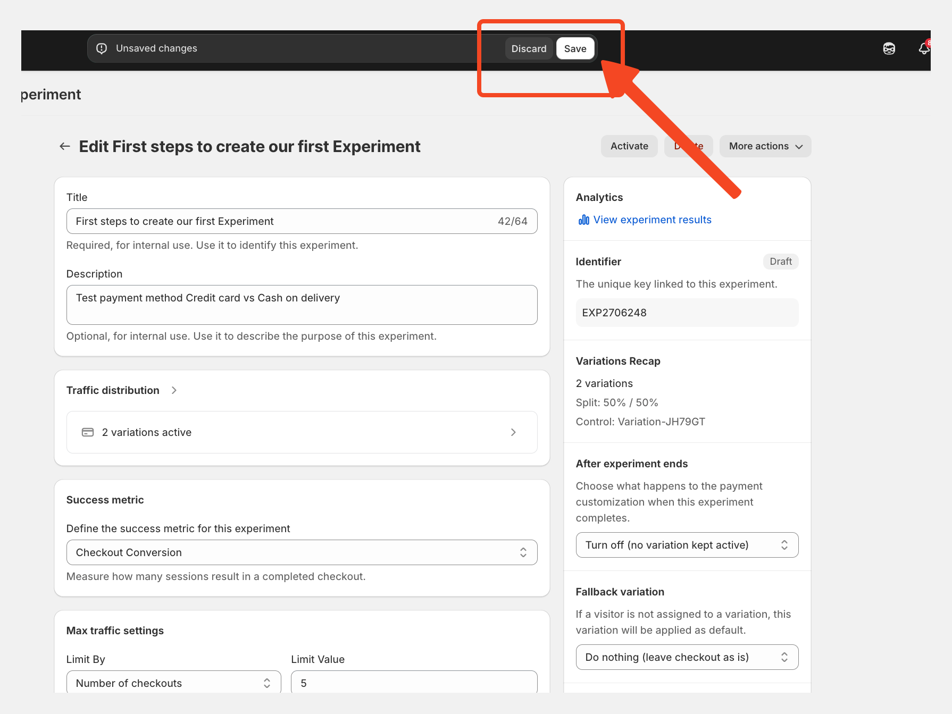Open the notifications bell

[x=924, y=48]
